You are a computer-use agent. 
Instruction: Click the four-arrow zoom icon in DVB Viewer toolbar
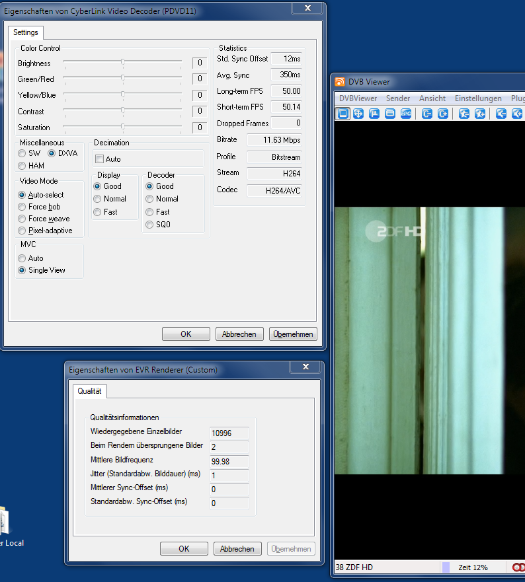click(x=358, y=114)
